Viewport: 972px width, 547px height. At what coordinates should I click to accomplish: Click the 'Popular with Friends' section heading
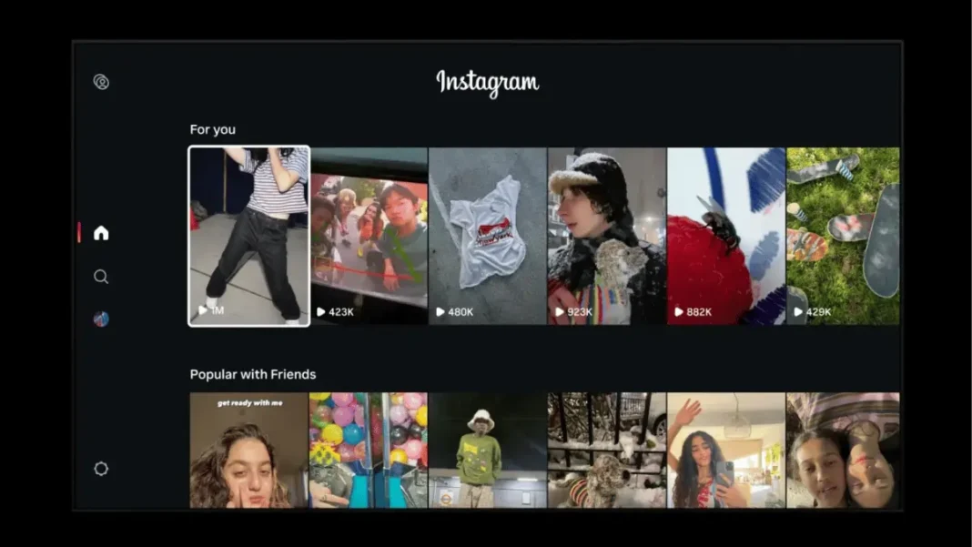click(x=252, y=374)
